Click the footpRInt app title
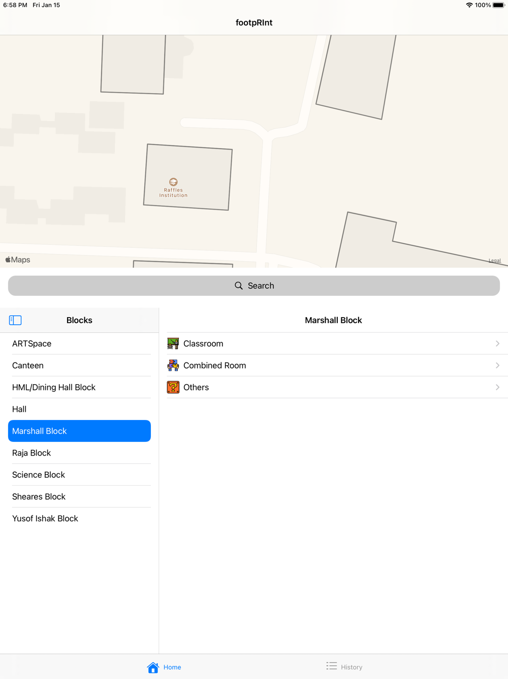 point(254,22)
